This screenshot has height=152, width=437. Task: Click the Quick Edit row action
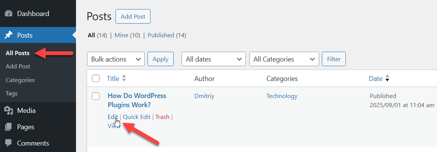pyautogui.click(x=136, y=117)
